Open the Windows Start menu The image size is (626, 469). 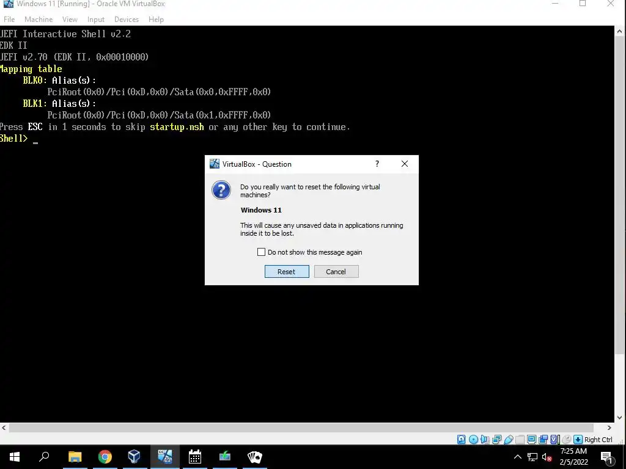coord(15,457)
